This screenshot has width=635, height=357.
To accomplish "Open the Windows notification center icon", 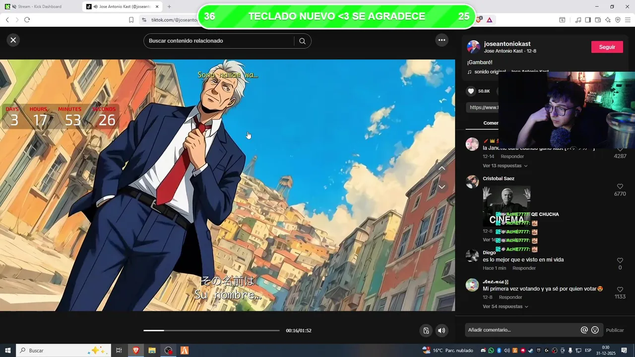I will [624, 351].
